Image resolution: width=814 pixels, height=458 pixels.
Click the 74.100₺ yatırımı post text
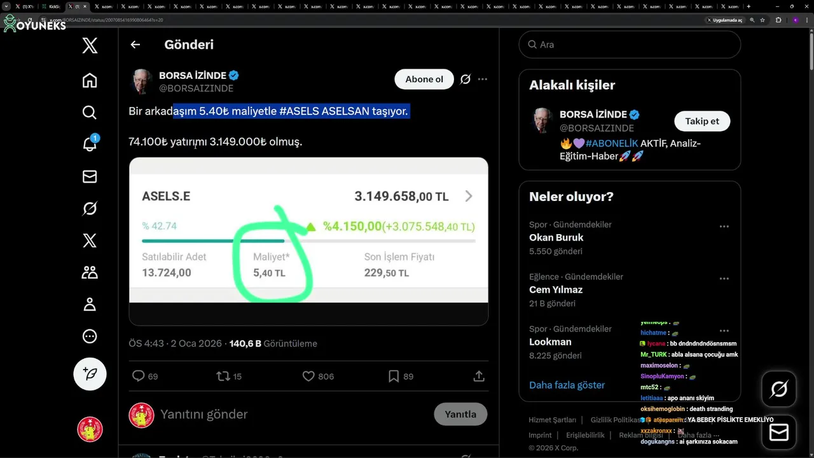click(x=215, y=141)
